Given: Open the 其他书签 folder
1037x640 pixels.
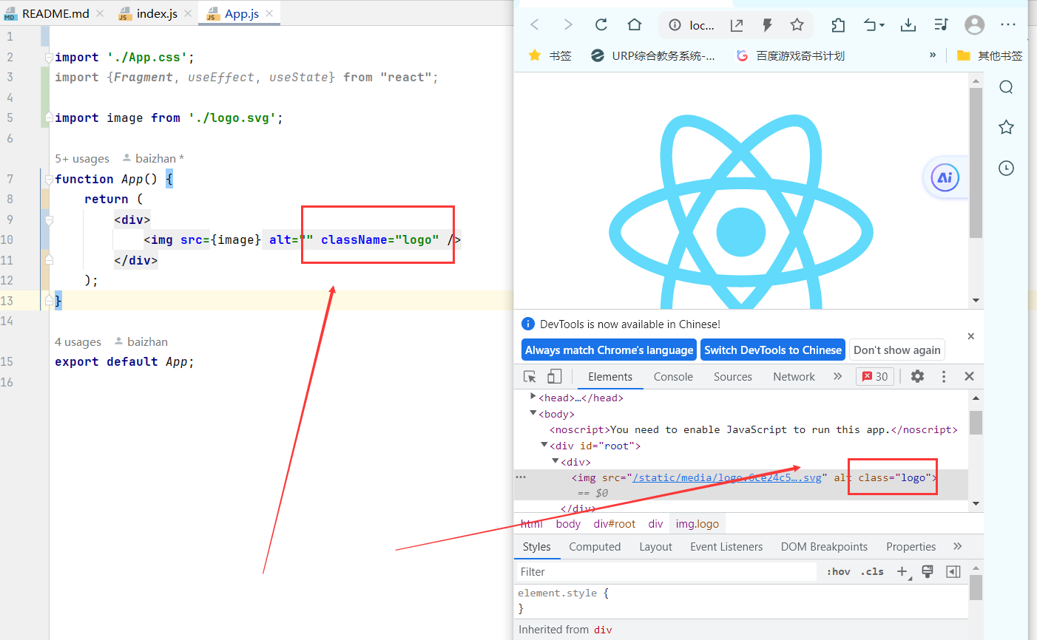Looking at the screenshot, I should pyautogui.click(x=990, y=55).
